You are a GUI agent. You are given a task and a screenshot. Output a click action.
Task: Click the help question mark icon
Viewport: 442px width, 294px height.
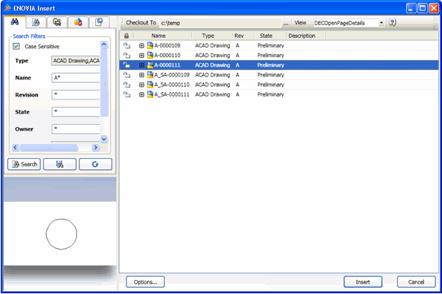pos(392,22)
